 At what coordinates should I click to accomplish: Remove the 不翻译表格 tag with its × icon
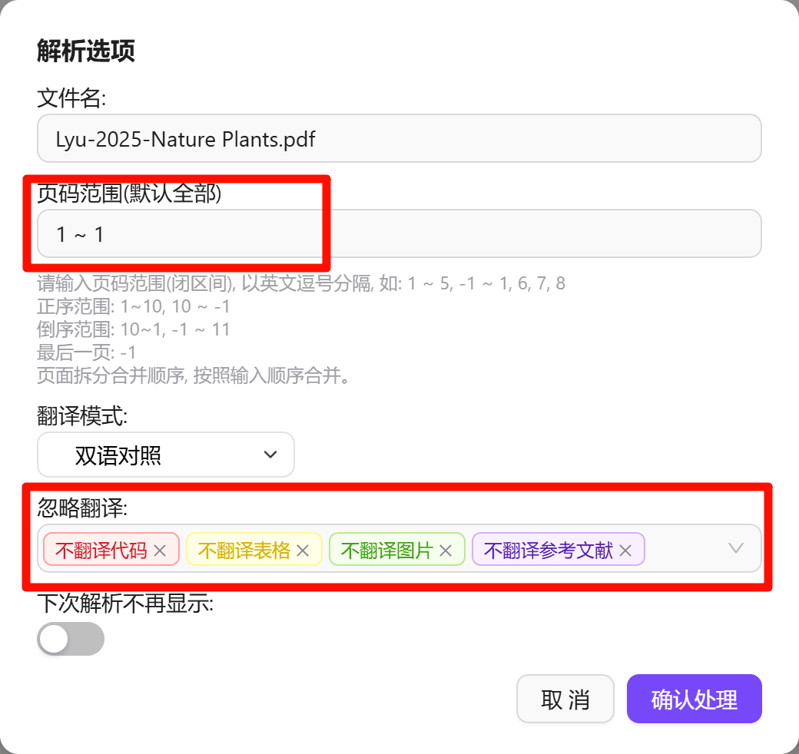[303, 550]
